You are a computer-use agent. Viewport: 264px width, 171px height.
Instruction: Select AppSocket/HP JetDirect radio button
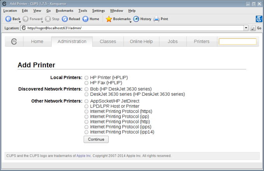[86, 101]
